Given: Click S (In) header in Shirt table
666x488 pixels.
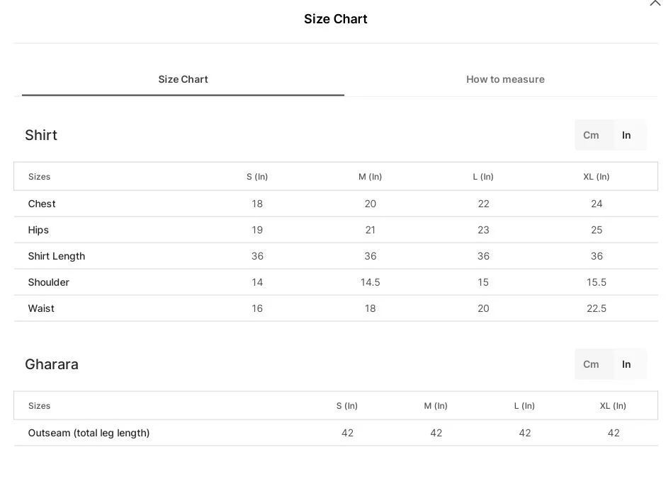Looking at the screenshot, I should (257, 177).
